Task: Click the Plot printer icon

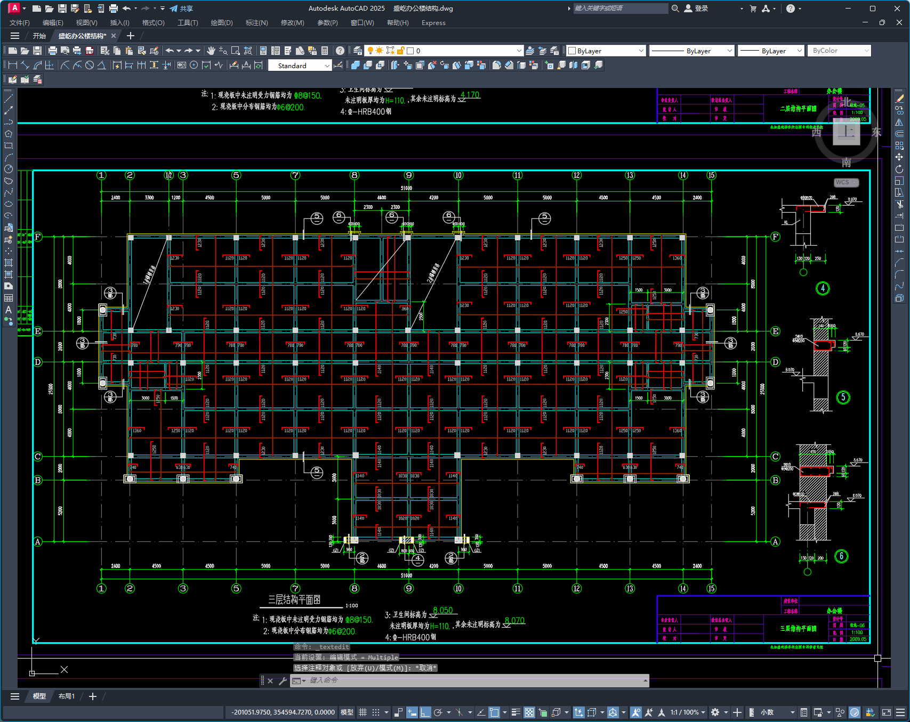Action: pyautogui.click(x=52, y=51)
